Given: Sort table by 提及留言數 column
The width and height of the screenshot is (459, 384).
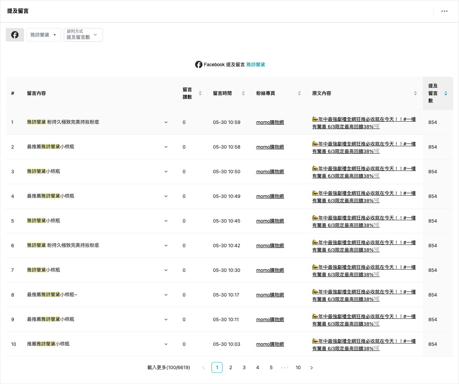Looking at the screenshot, I should point(446,93).
